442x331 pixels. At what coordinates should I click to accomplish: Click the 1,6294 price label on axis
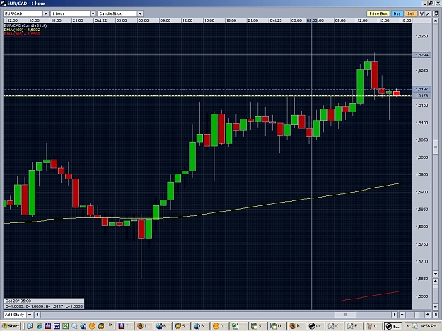coord(421,55)
